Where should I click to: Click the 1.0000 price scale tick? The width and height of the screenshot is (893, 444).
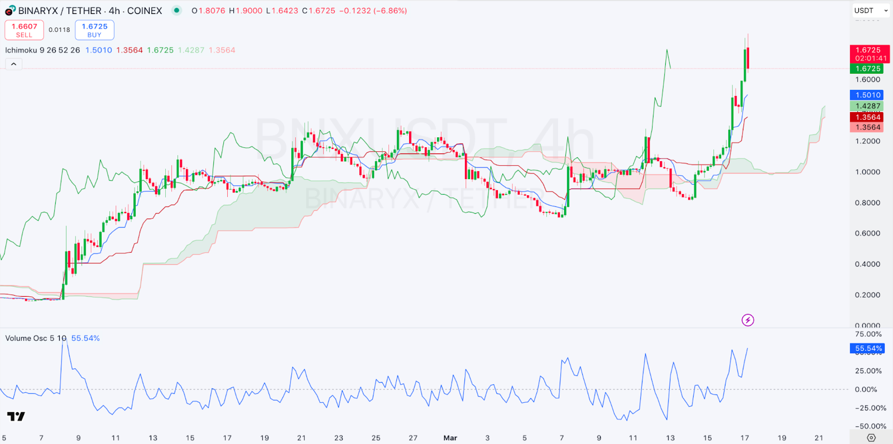point(867,172)
